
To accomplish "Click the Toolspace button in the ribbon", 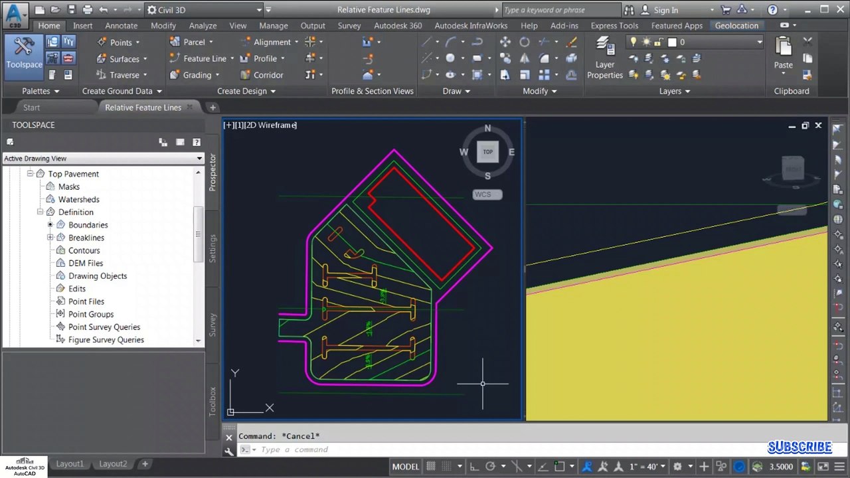I will (x=24, y=52).
